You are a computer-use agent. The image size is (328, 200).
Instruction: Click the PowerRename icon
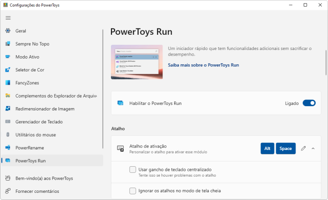coord(8,148)
